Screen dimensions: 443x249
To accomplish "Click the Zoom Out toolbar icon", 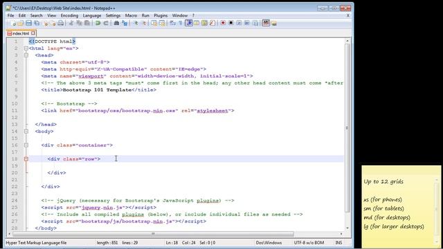I will coord(144,23).
